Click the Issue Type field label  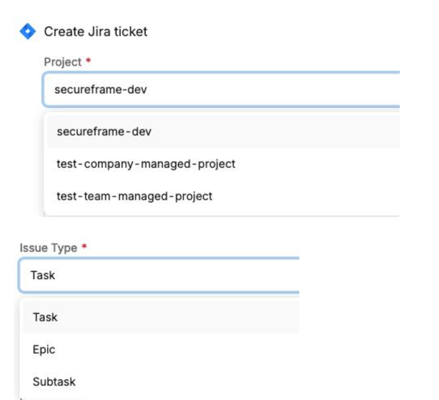click(x=48, y=248)
